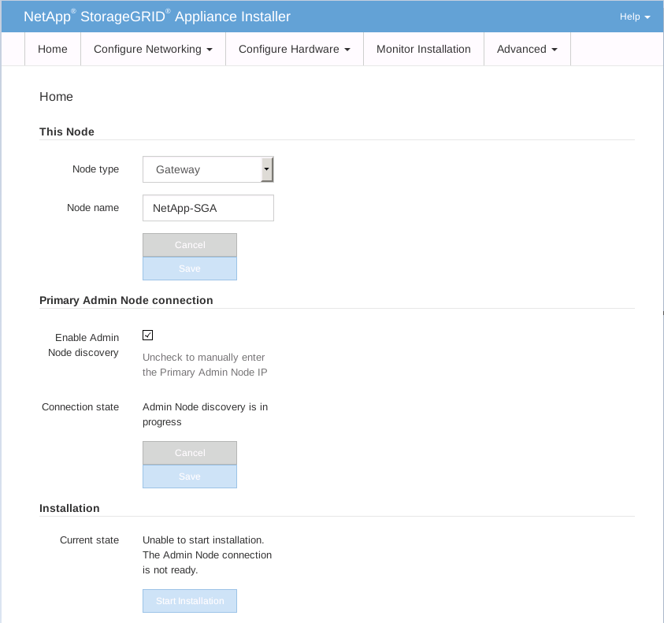The width and height of the screenshot is (664, 623).
Task: Cancel Primary Admin Node connection changes
Action: click(x=190, y=453)
